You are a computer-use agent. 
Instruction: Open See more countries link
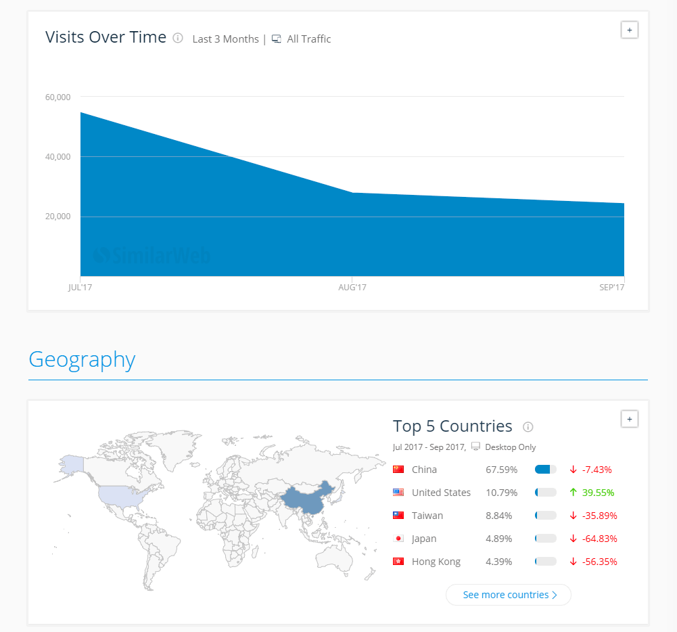(x=509, y=595)
